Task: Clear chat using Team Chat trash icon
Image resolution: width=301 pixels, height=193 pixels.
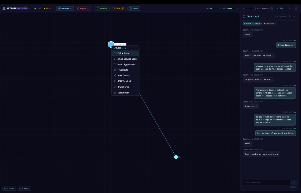Action: point(290,17)
